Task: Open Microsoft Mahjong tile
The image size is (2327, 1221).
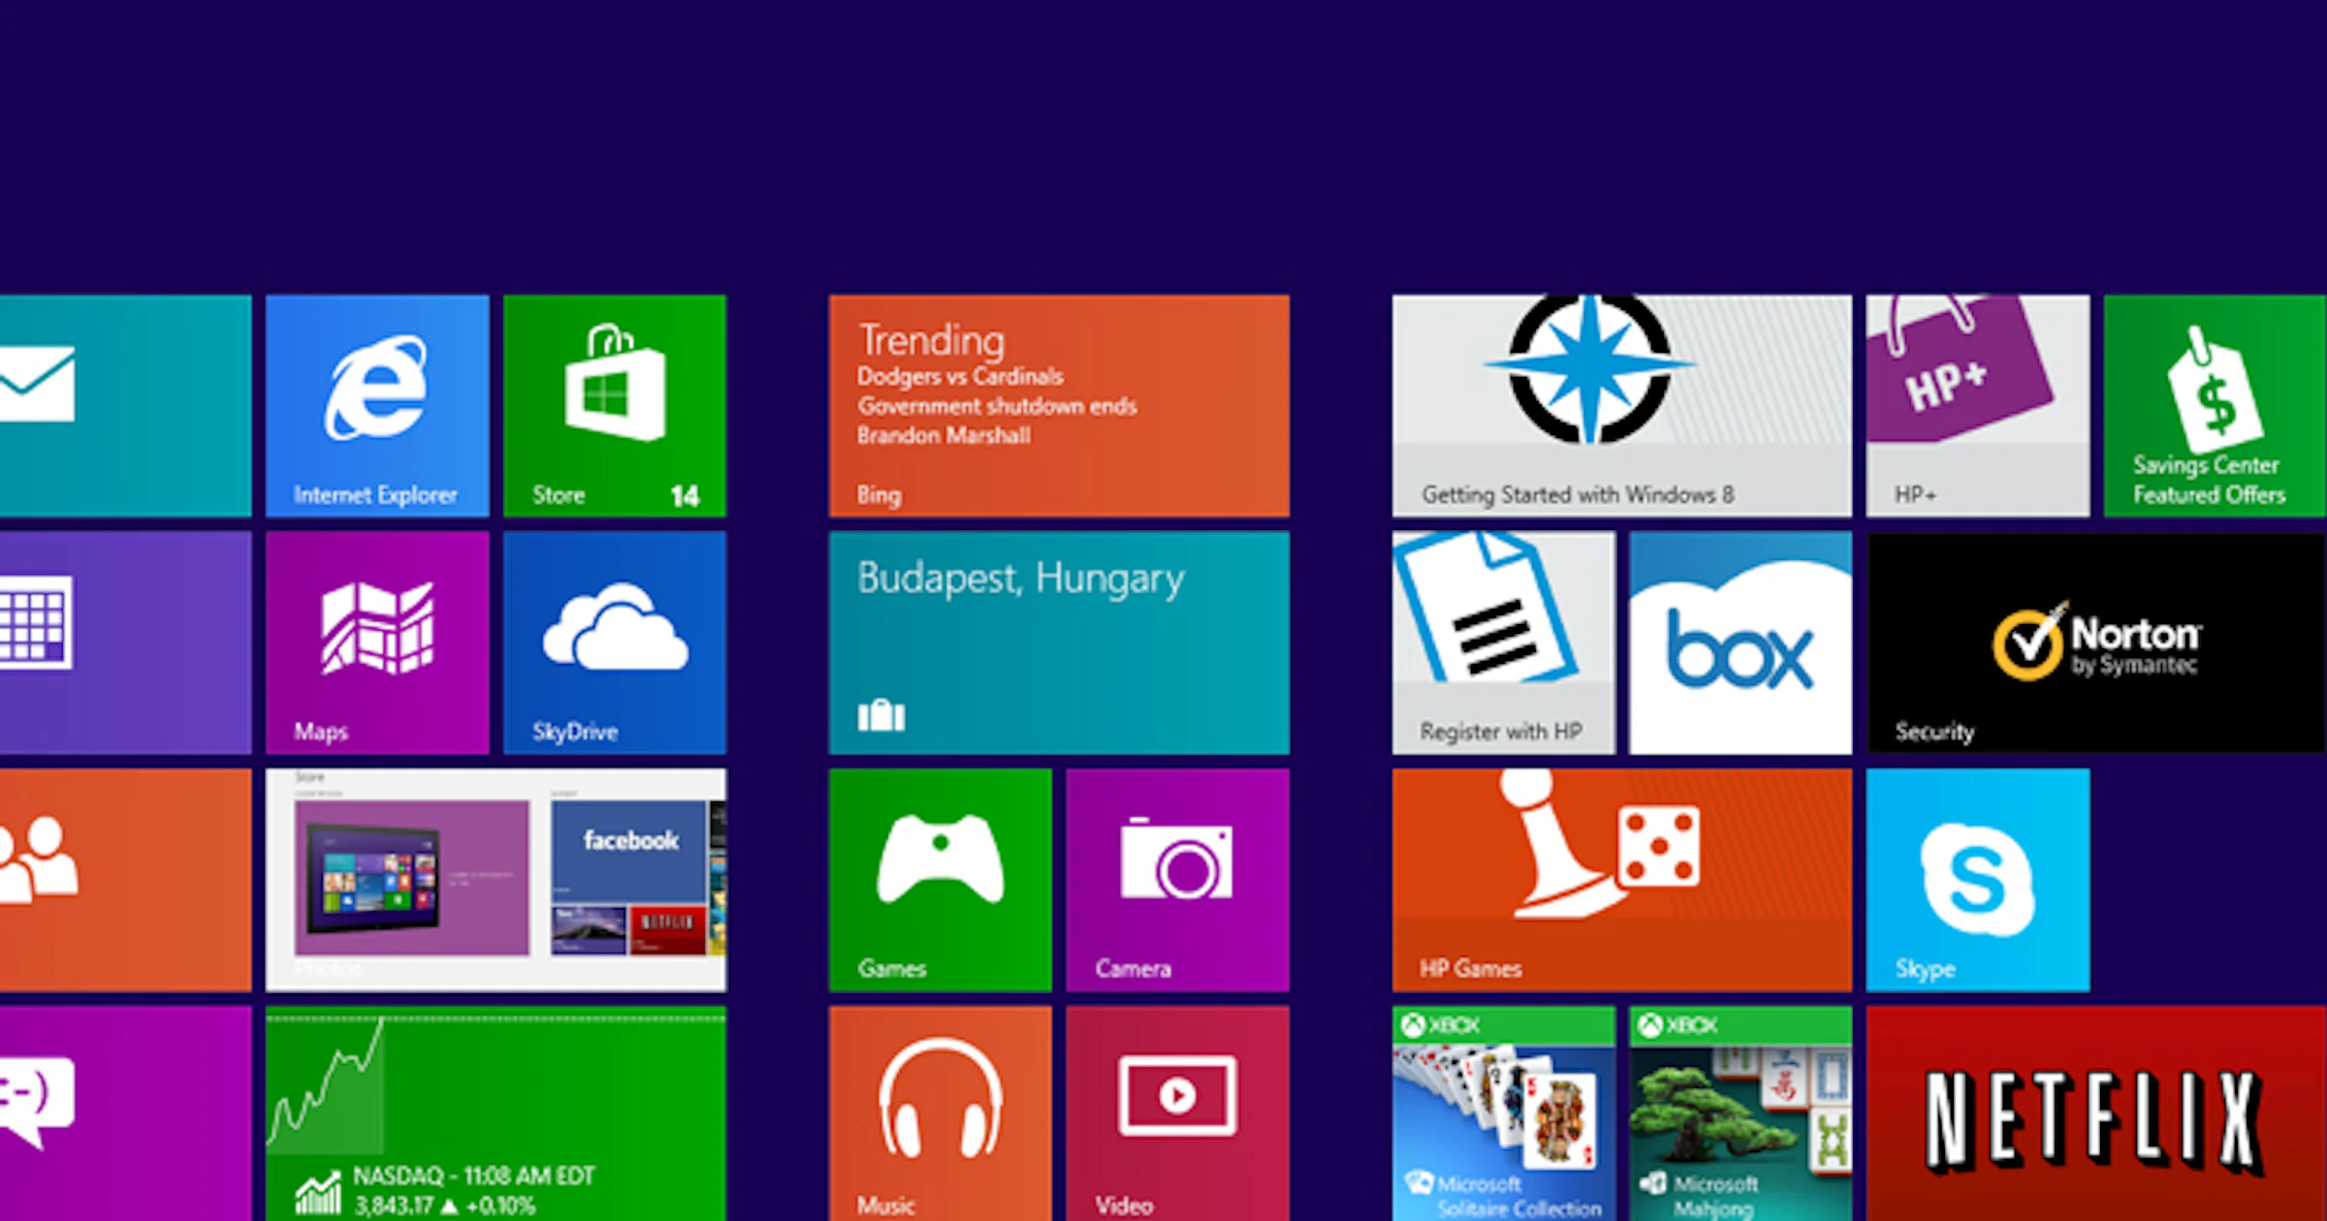Action: pos(1740,1113)
